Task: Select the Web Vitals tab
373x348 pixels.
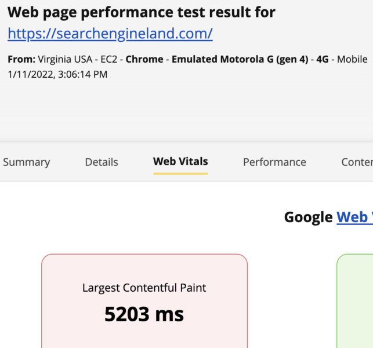Action: tap(180, 162)
